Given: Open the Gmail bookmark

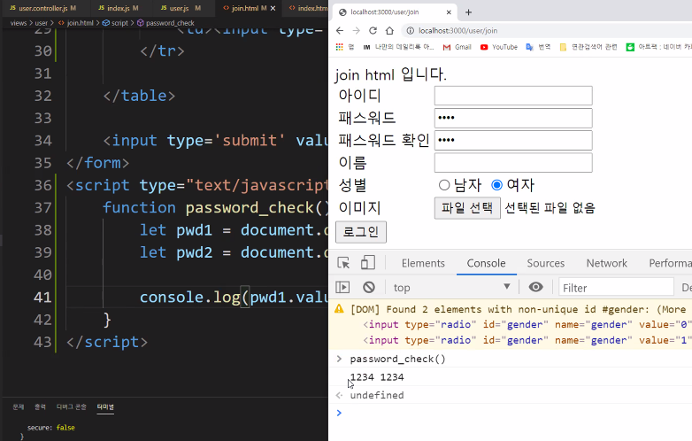Looking at the screenshot, I should [457, 47].
